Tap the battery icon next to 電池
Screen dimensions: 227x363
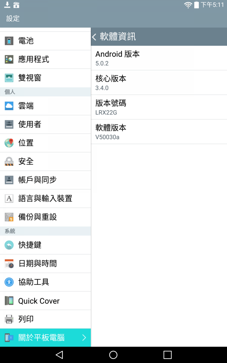[9, 41]
